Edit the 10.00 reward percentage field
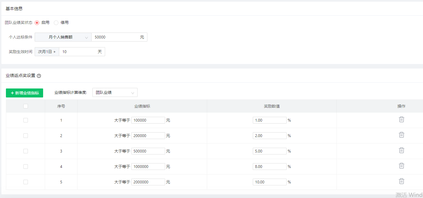Image resolution: width=423 pixels, height=198 pixels. [x=269, y=182]
